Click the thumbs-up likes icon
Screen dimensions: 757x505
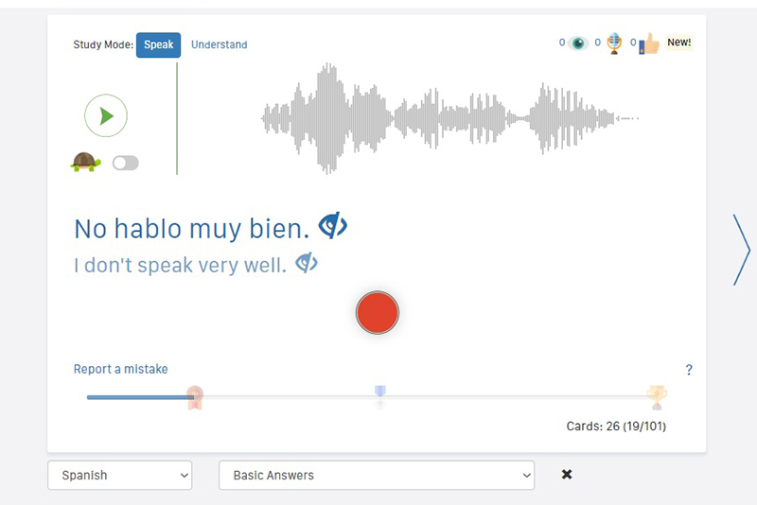pyautogui.click(x=649, y=44)
